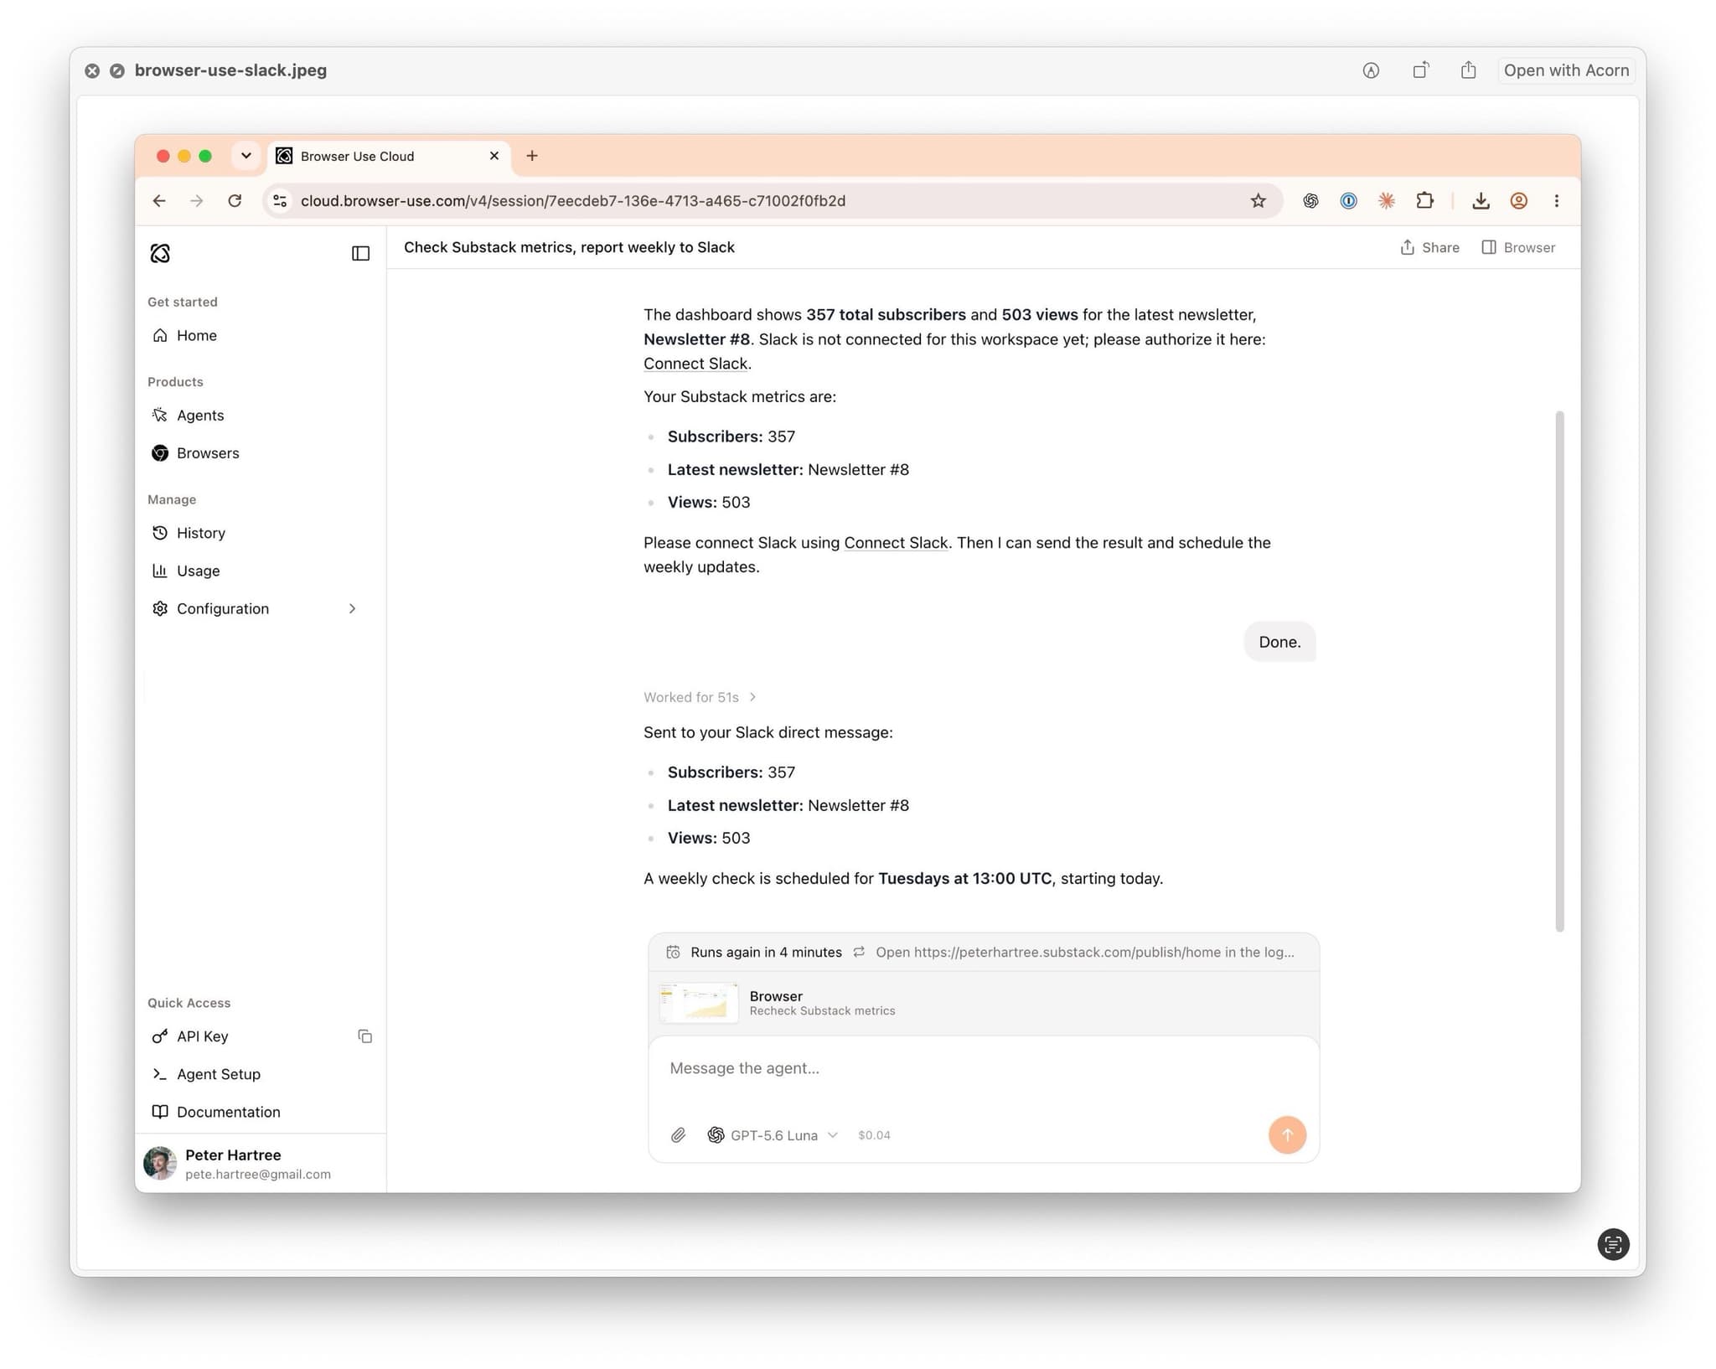
Task: Collapse the sidebar with the panel toggle icon
Action: pos(360,253)
